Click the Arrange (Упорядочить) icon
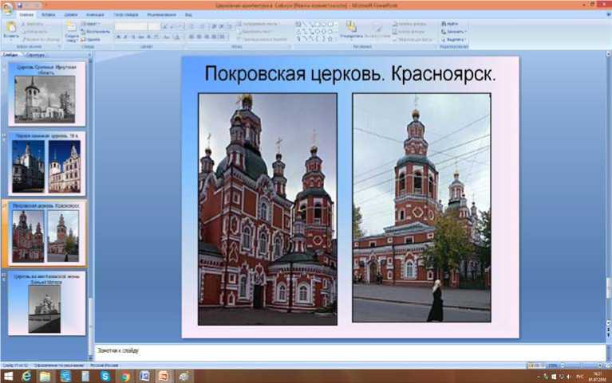The width and height of the screenshot is (612, 383). pos(350,29)
